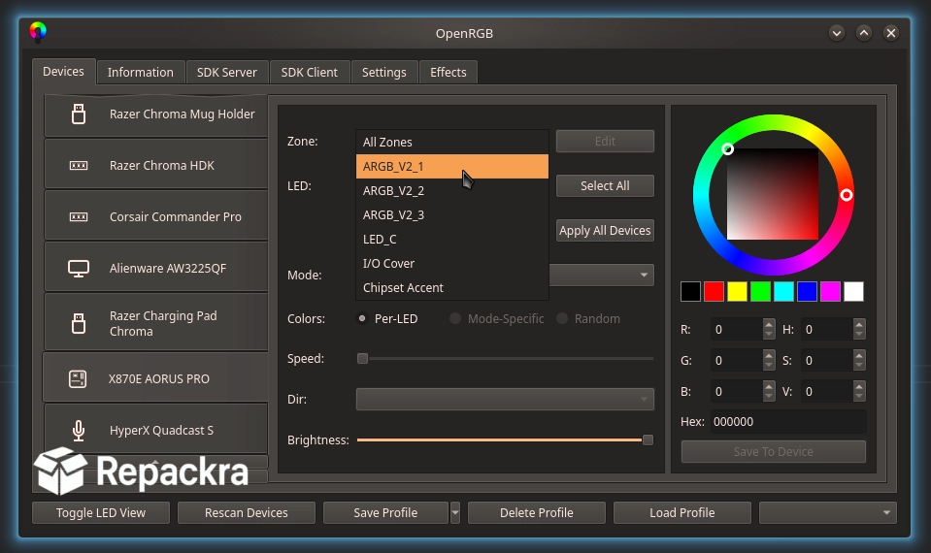Click the Select All button
This screenshot has height=553, width=931.
pyautogui.click(x=605, y=185)
